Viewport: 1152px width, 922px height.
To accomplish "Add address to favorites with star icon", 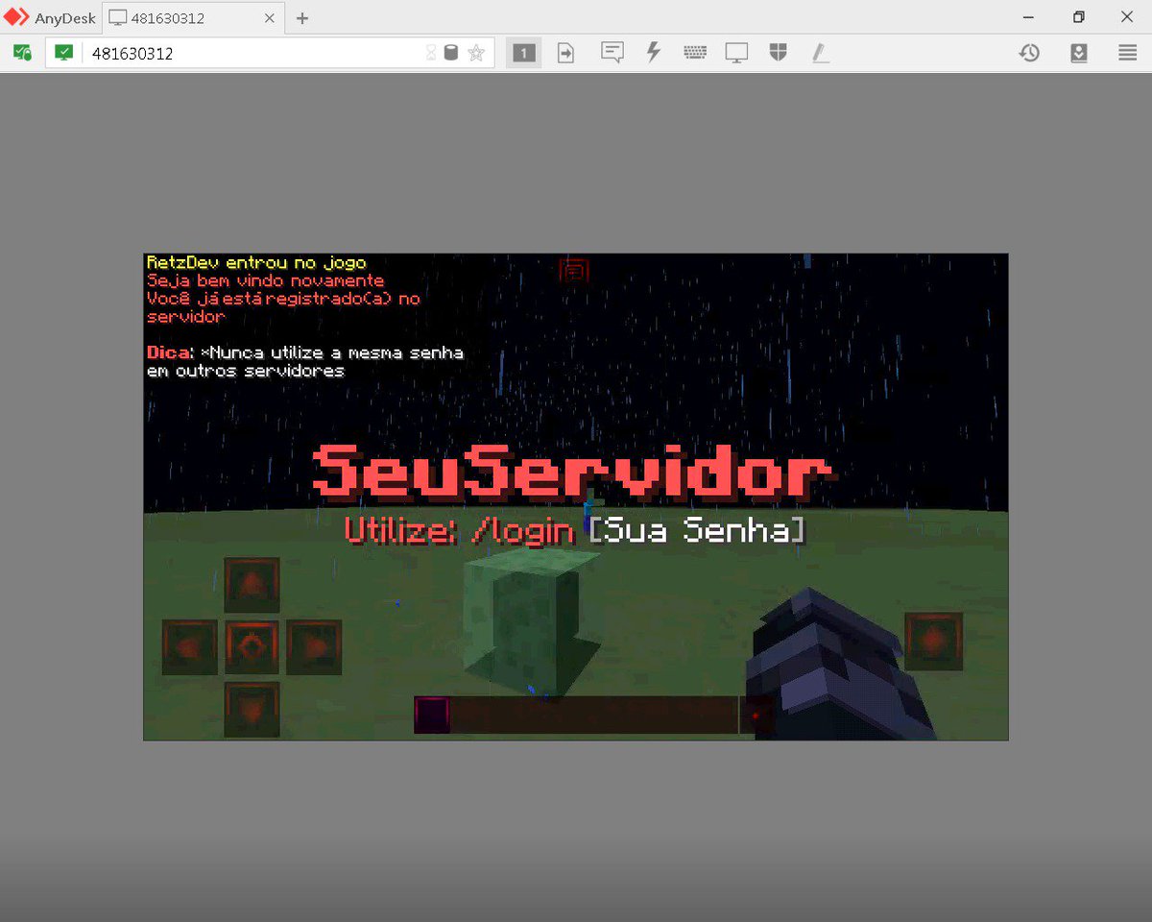I will pos(476,53).
